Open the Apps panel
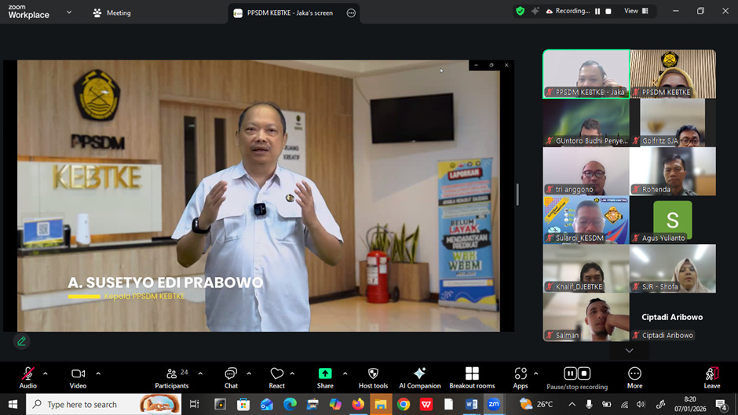 (x=521, y=375)
